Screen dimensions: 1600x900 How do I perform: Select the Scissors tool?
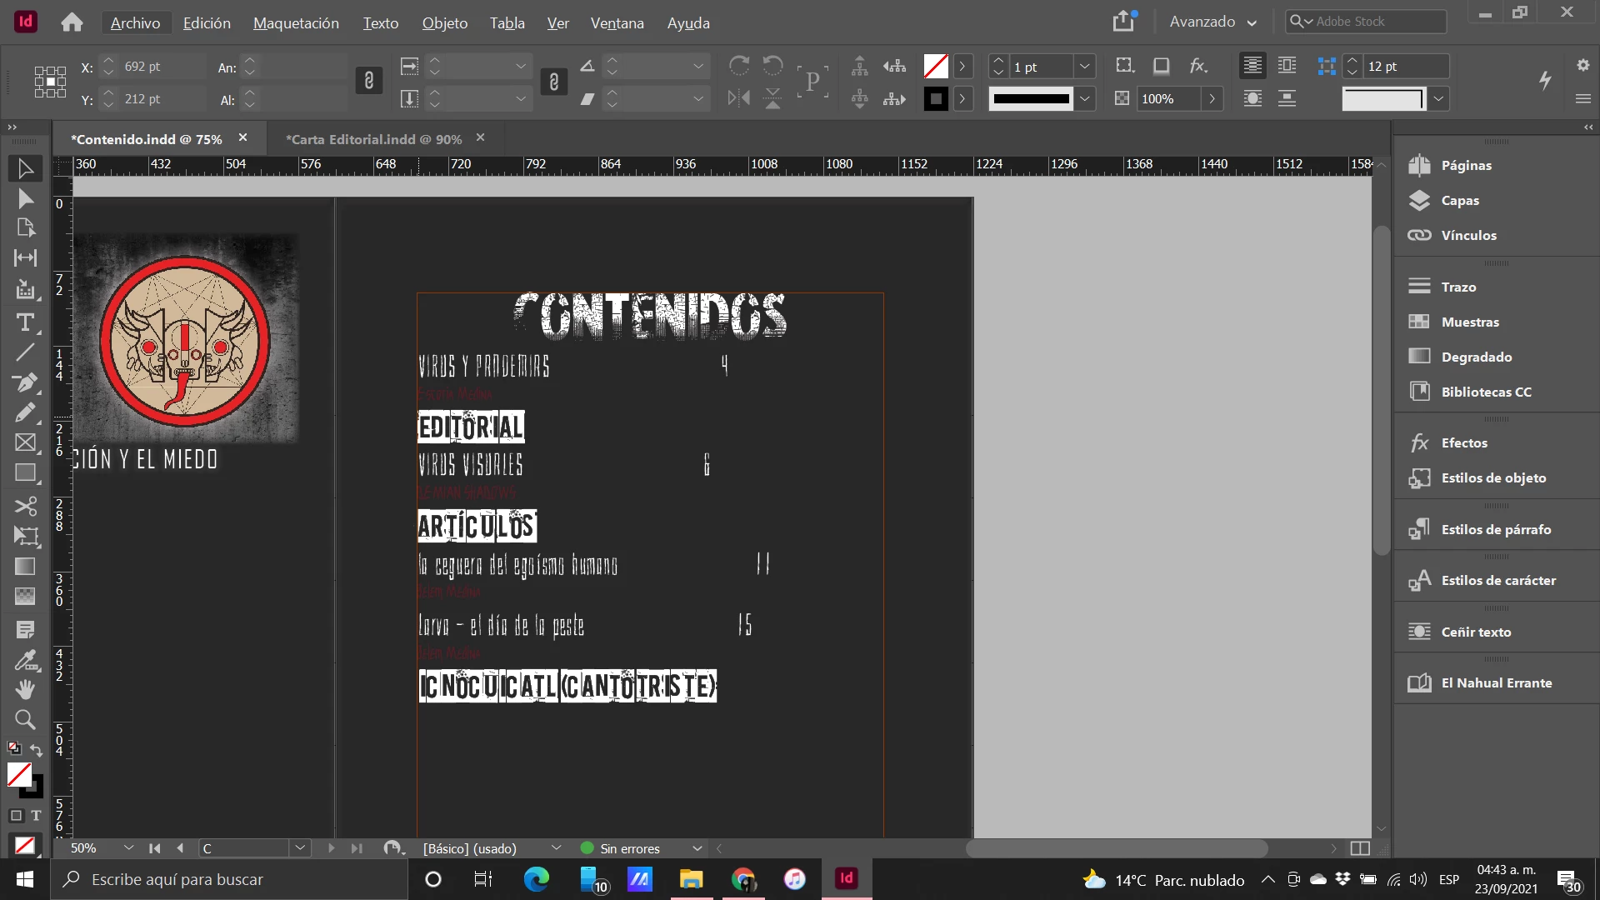coord(25,506)
